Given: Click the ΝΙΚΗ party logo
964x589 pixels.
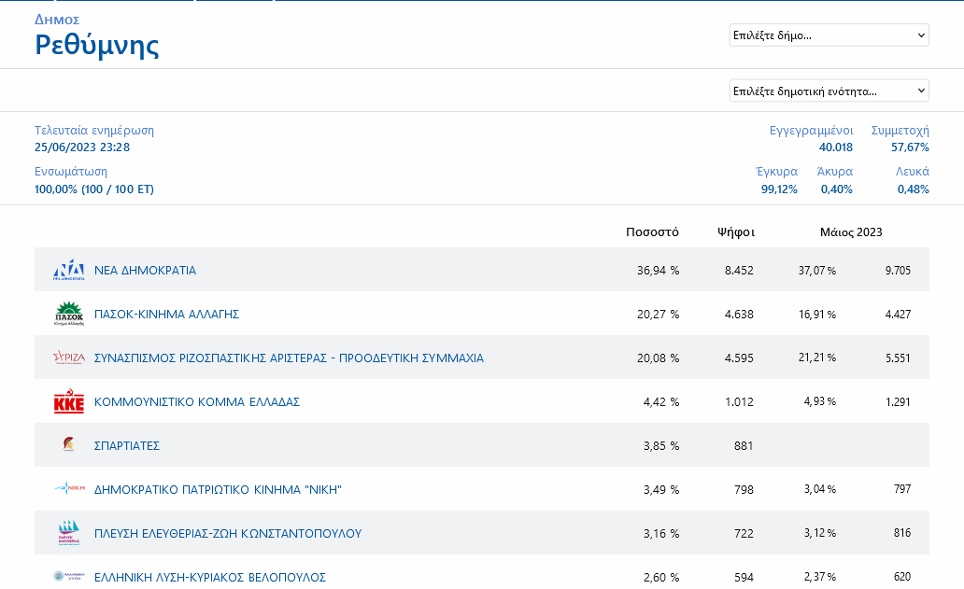Looking at the screenshot, I should point(69,488).
